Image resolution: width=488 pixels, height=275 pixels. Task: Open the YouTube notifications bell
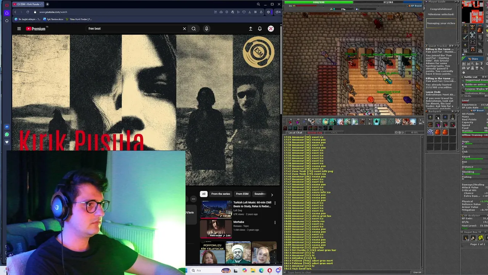tap(260, 29)
